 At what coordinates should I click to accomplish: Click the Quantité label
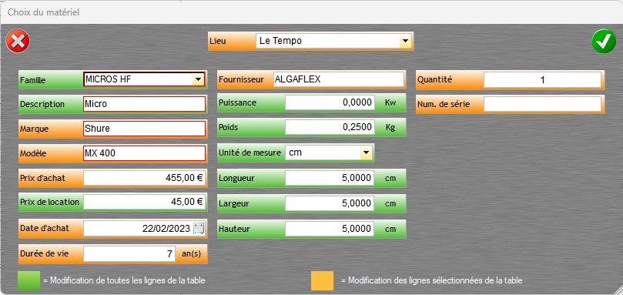pos(434,79)
